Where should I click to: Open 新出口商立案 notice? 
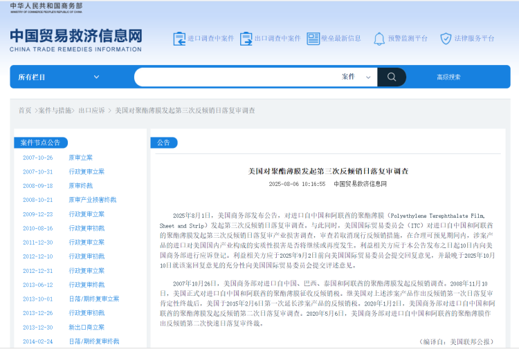pyautogui.click(x=86, y=327)
